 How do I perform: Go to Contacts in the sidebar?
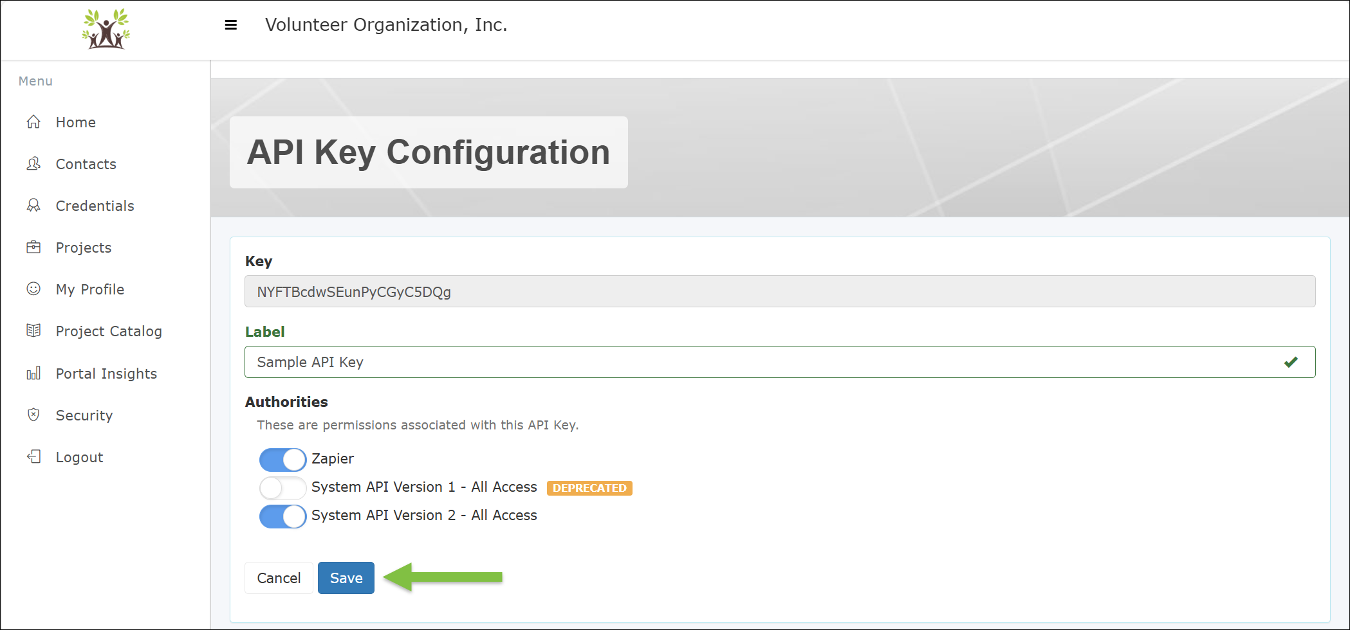click(x=86, y=164)
